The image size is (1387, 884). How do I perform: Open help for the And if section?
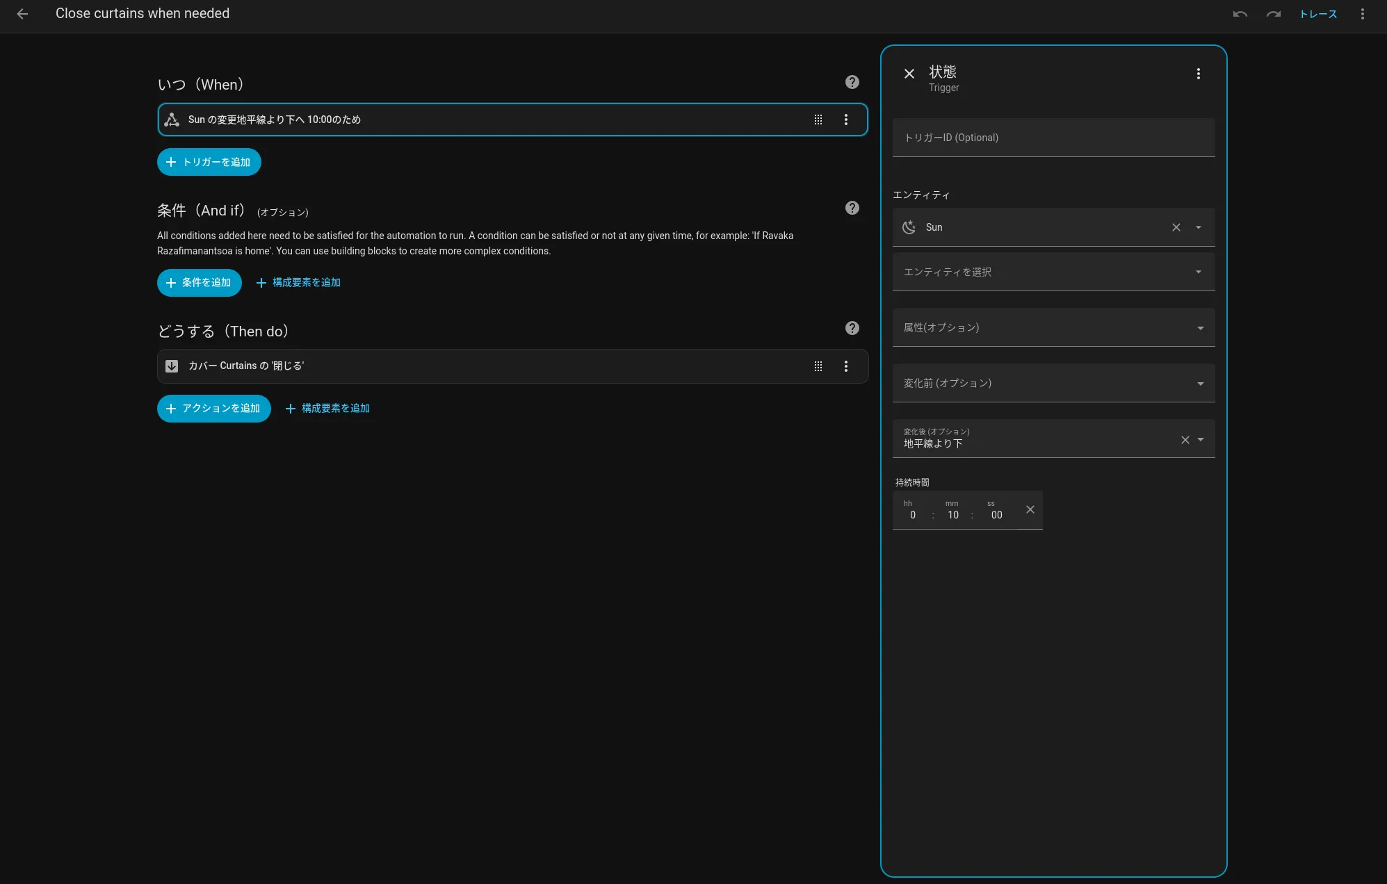tap(852, 208)
